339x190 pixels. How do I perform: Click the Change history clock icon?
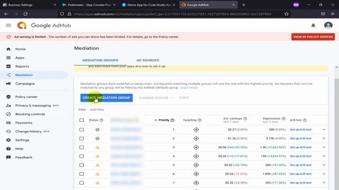pyautogui.click(x=8, y=131)
